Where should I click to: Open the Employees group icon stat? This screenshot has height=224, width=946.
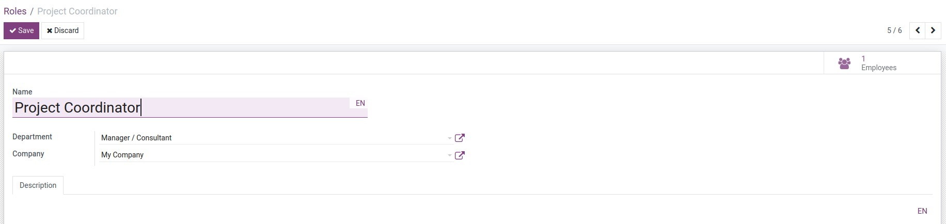tap(844, 63)
